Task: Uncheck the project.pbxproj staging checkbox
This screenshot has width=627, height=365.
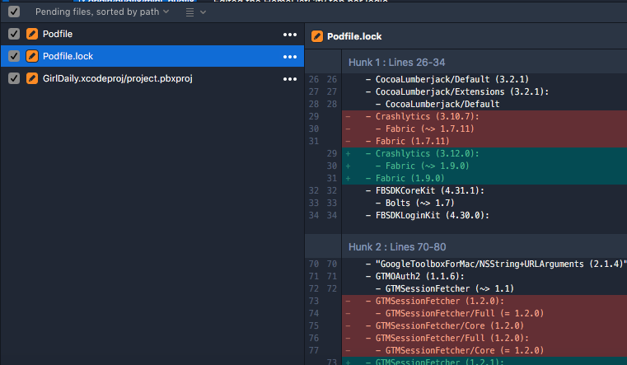Action: pyautogui.click(x=13, y=78)
